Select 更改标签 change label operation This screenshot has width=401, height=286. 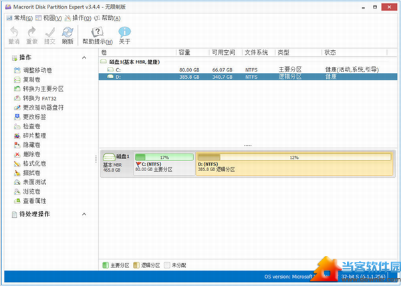coord(30,117)
